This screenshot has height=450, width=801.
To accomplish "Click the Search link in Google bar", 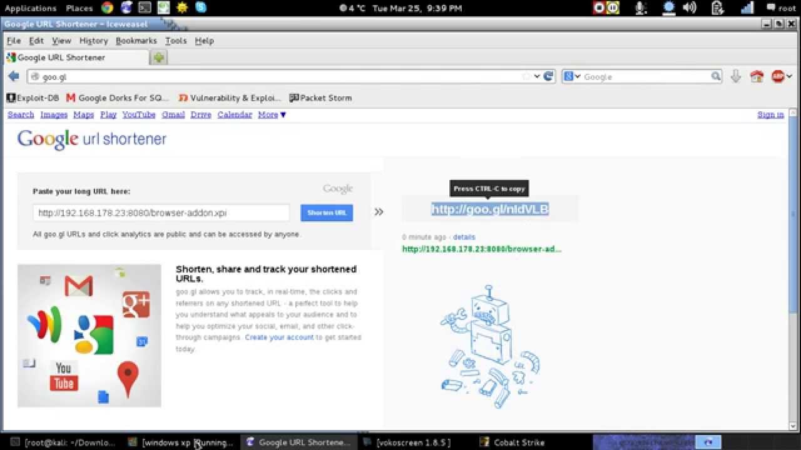I will coord(21,114).
